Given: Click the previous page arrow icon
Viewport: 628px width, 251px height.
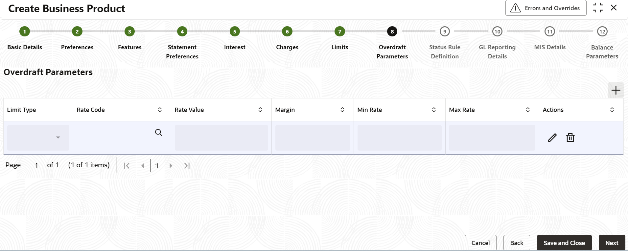Looking at the screenshot, I should tap(143, 166).
